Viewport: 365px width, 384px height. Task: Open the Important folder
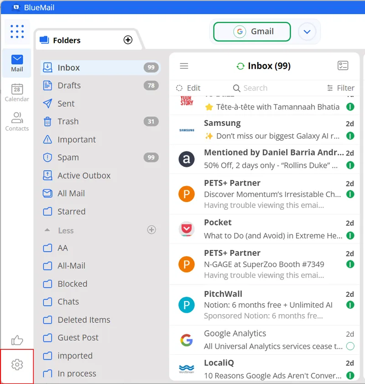pos(100,140)
